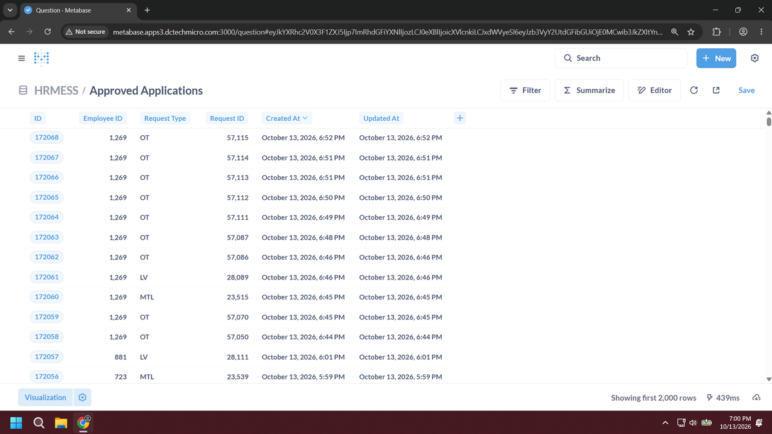Open the Chrome tab search dropdown
Image resolution: width=772 pixels, height=434 pixels.
point(10,10)
